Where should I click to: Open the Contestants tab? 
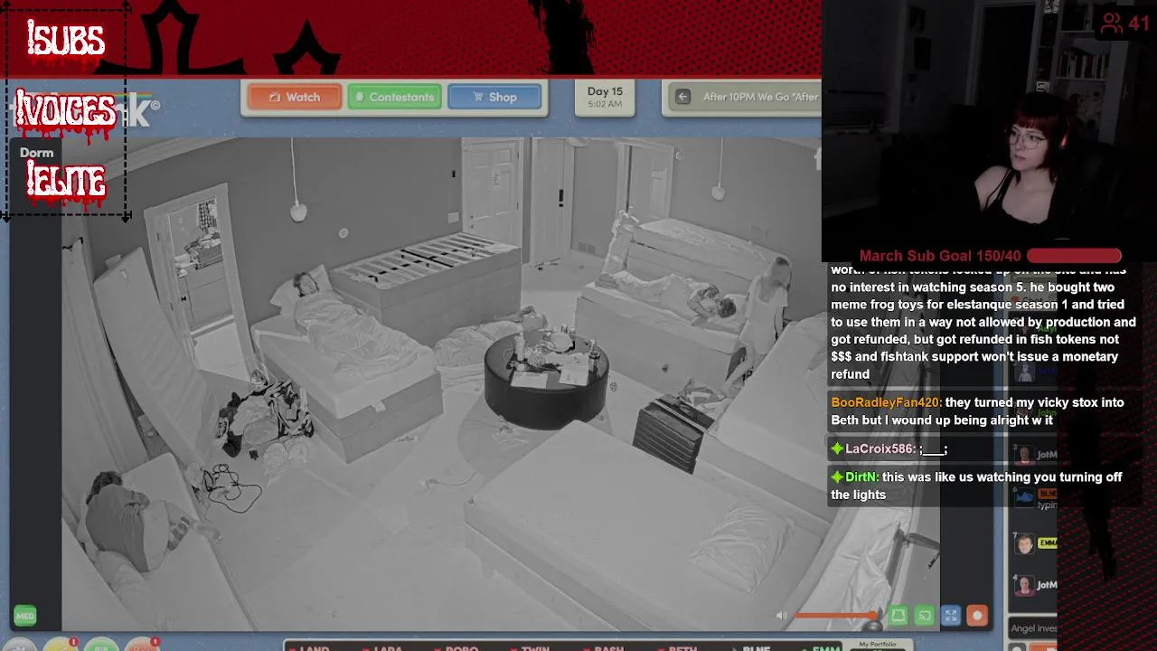[x=394, y=97]
